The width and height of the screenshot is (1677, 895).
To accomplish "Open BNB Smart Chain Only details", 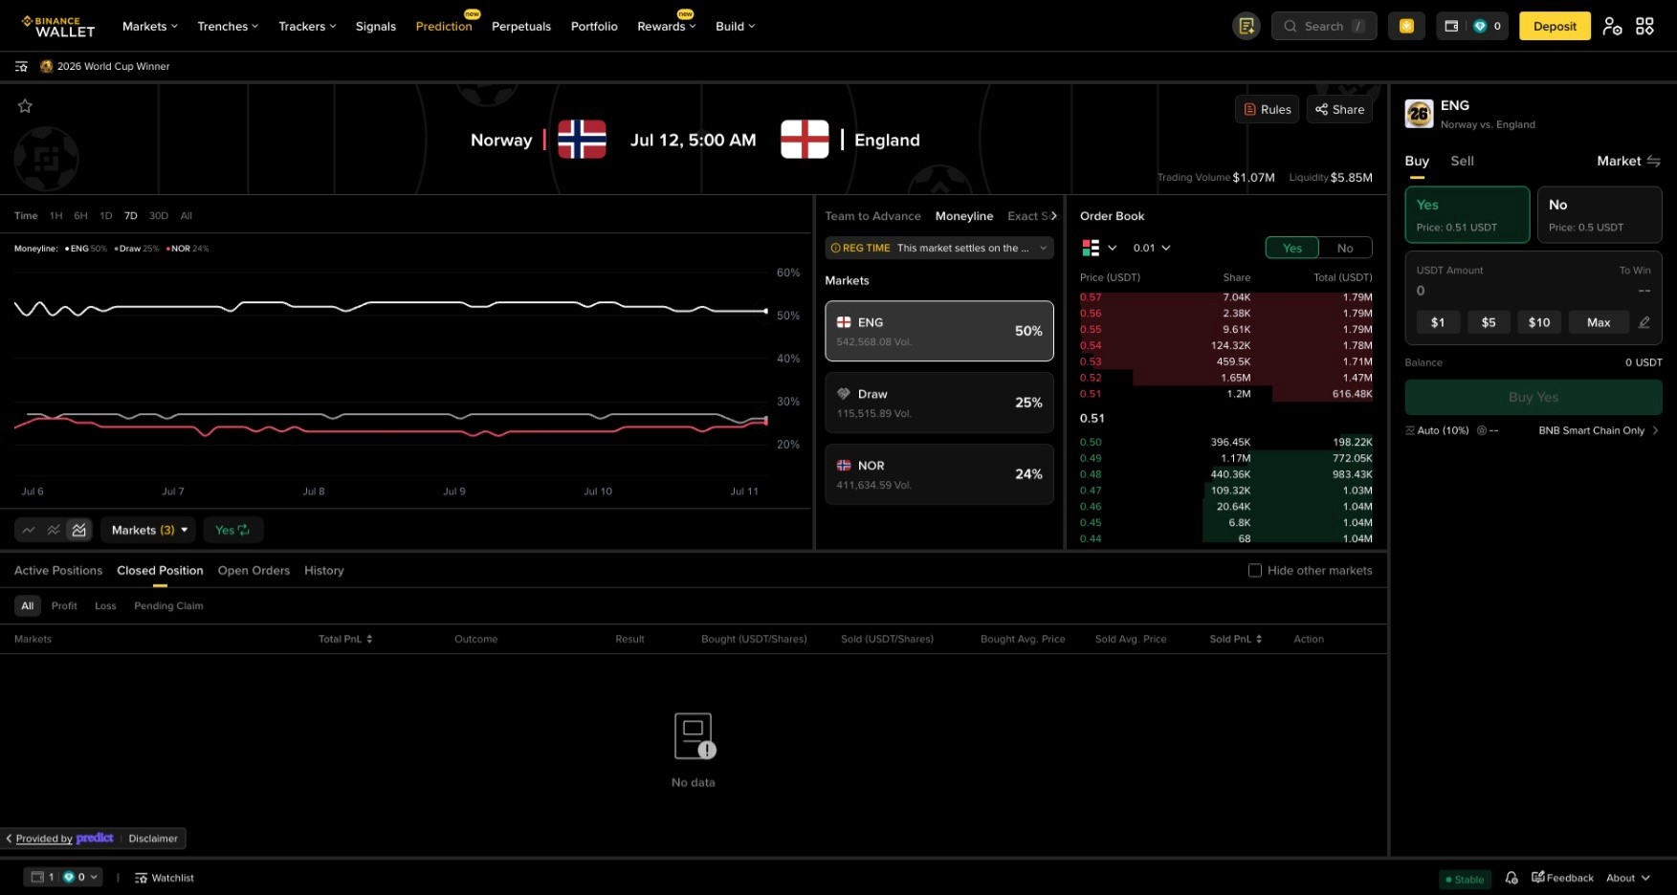I will click(1599, 430).
